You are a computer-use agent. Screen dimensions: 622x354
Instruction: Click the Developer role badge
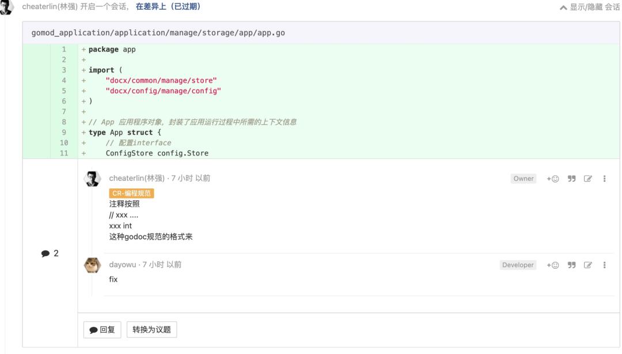pyautogui.click(x=518, y=264)
